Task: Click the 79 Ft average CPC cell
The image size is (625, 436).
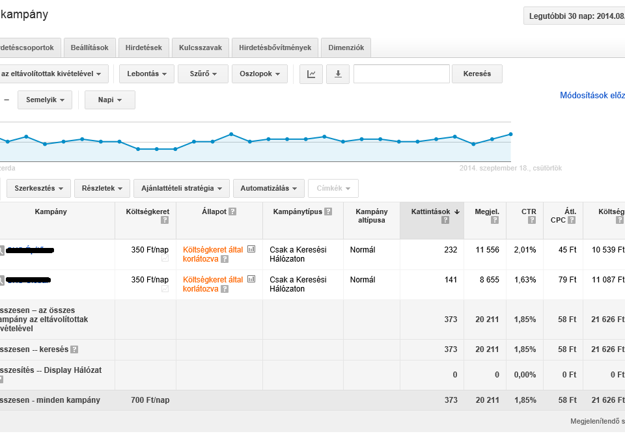Action: [567, 280]
